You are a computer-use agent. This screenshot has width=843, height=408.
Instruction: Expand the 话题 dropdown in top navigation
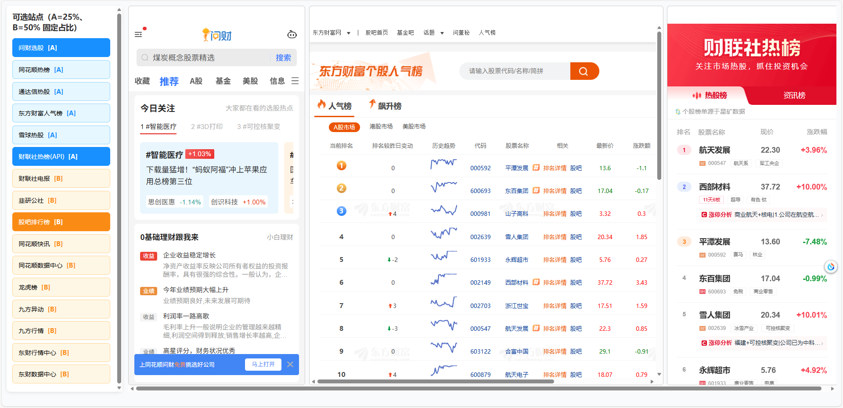tap(442, 33)
